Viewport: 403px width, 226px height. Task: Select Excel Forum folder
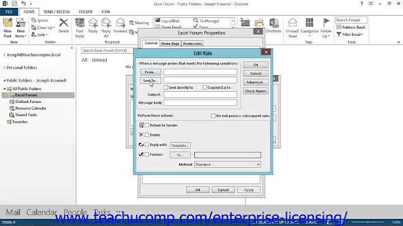[x=26, y=95]
